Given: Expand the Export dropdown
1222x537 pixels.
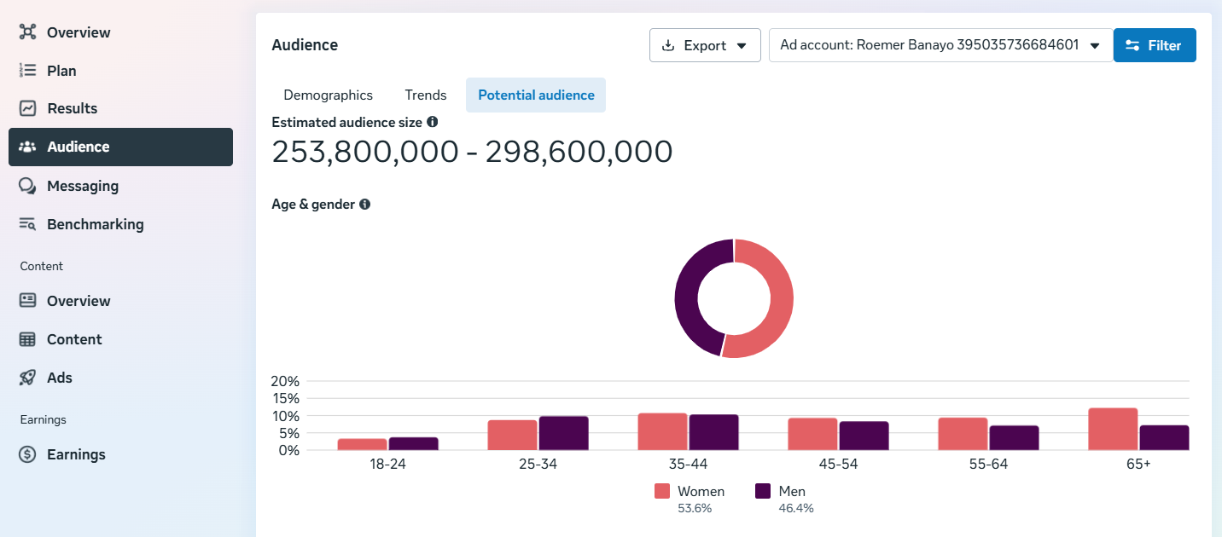Looking at the screenshot, I should tap(705, 45).
